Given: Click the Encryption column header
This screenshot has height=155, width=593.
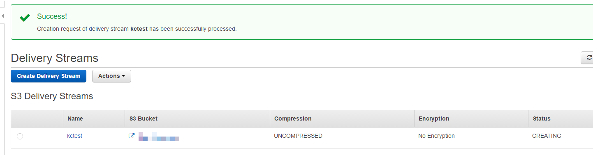Looking at the screenshot, I should point(434,119).
